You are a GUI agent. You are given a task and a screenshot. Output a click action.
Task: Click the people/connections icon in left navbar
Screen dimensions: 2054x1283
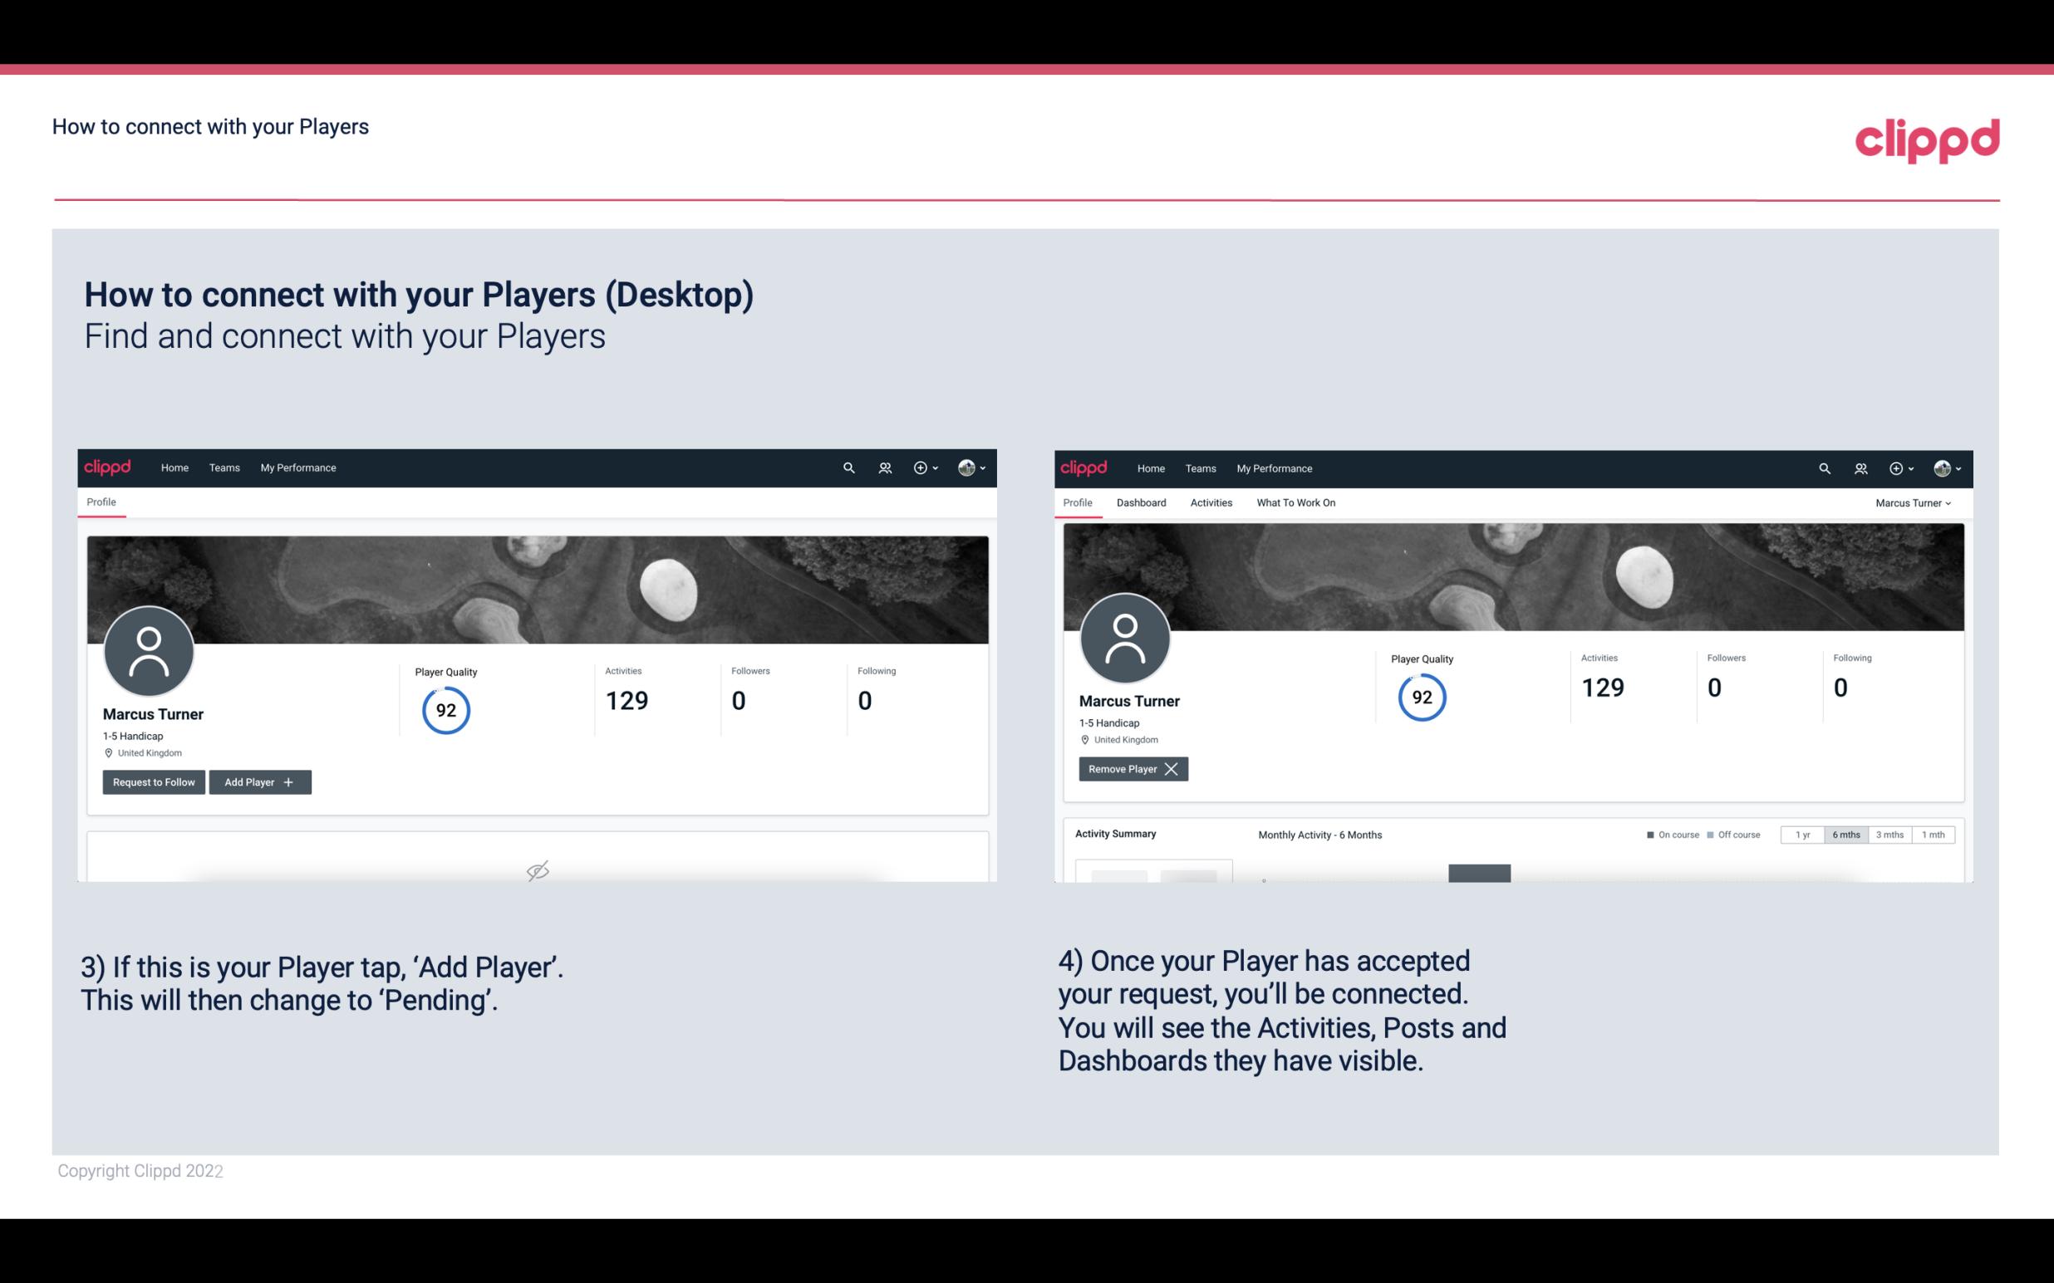coord(884,468)
